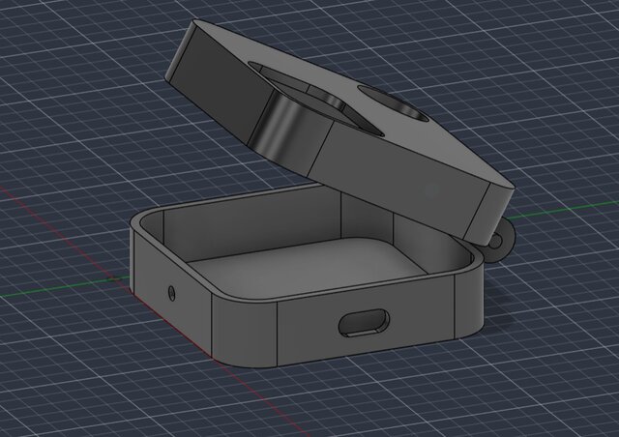Select the small round hole on box side
619x437 pixels.
(x=172, y=293)
